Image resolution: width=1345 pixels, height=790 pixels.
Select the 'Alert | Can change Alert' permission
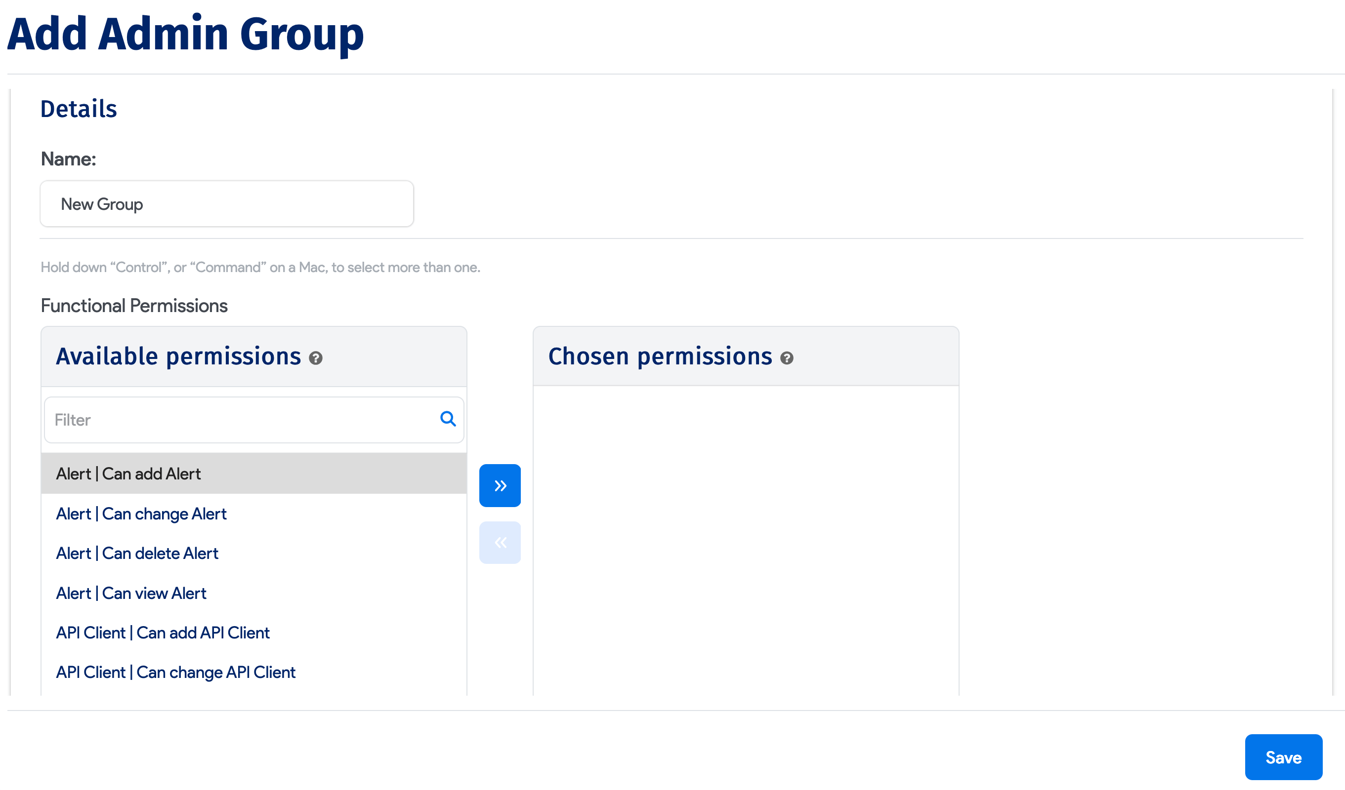[x=140, y=513]
